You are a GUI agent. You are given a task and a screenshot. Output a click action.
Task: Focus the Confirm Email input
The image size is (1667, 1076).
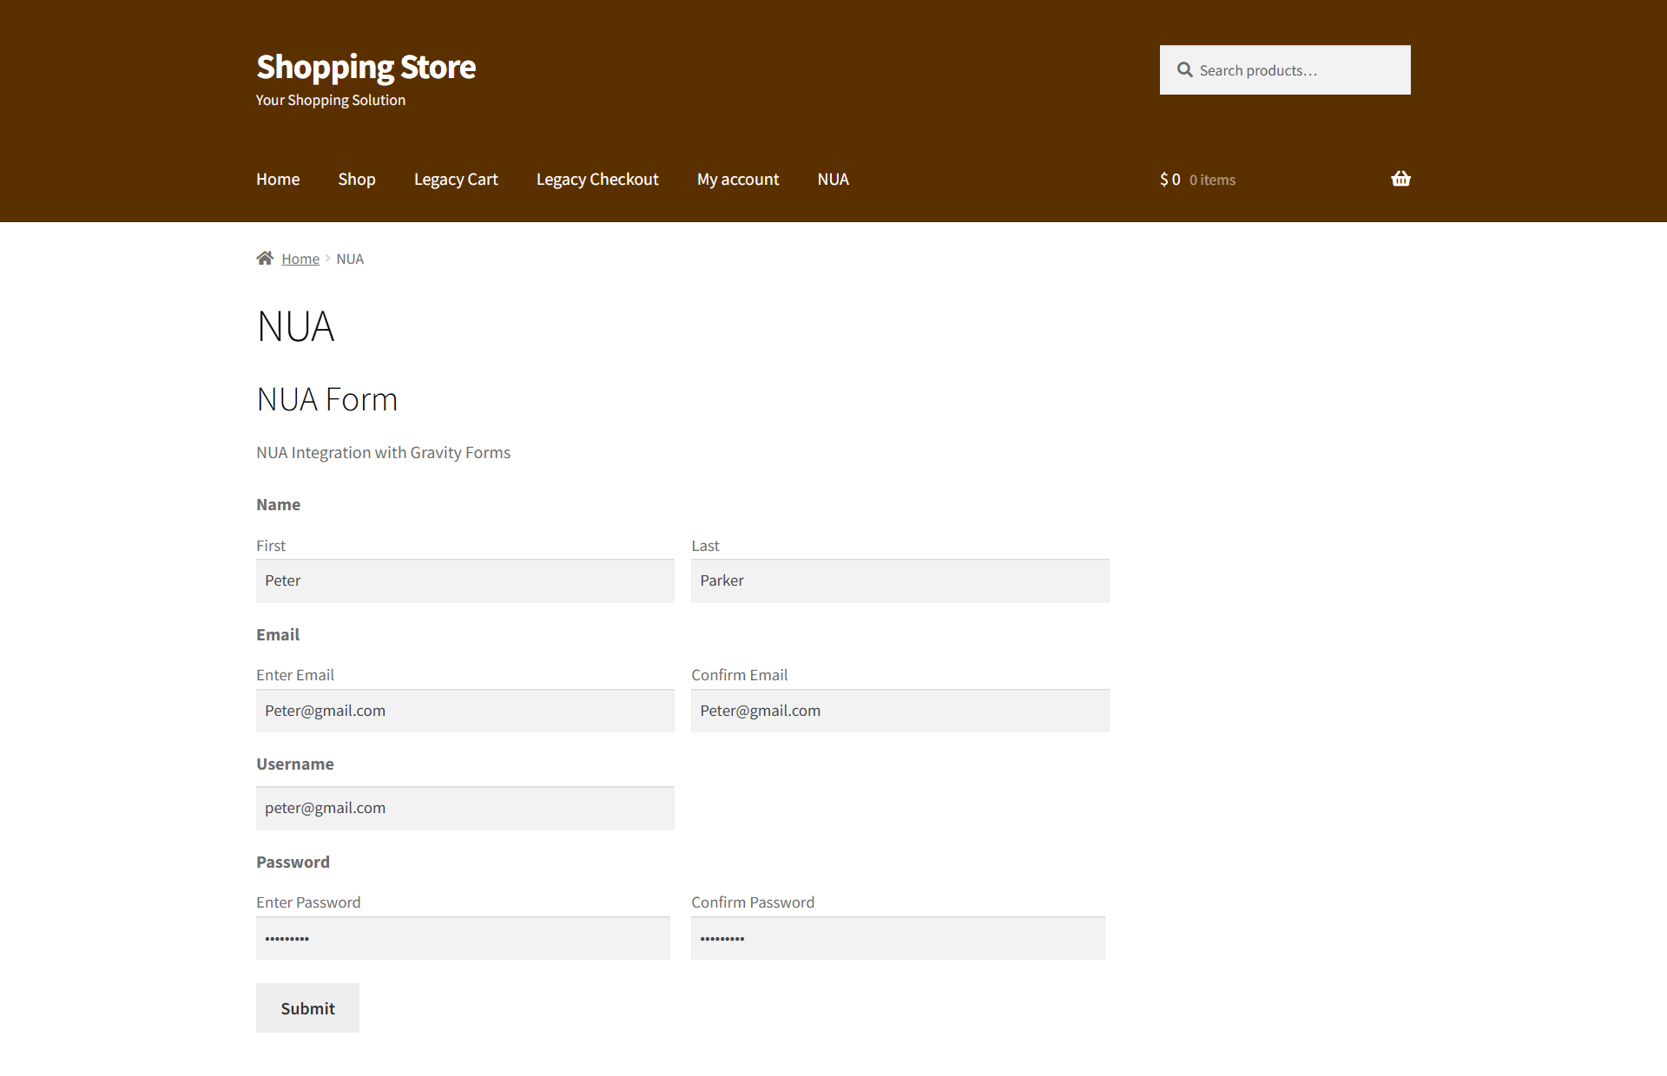899,711
